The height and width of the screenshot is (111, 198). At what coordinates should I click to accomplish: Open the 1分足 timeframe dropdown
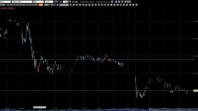(49, 2)
